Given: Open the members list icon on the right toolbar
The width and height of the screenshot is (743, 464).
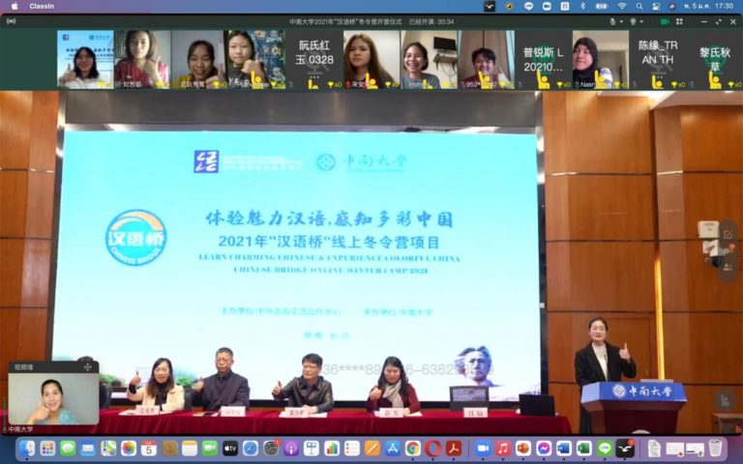Looking at the screenshot, I should (728, 268).
